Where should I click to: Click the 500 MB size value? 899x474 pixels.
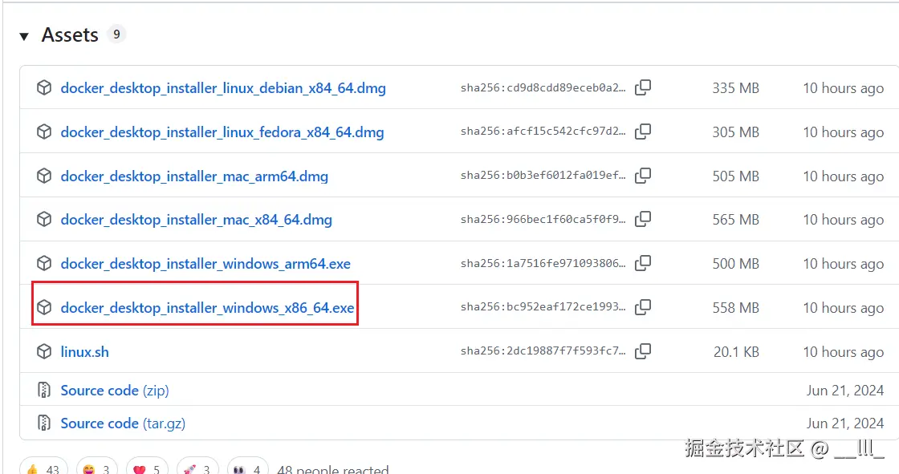[x=735, y=264]
